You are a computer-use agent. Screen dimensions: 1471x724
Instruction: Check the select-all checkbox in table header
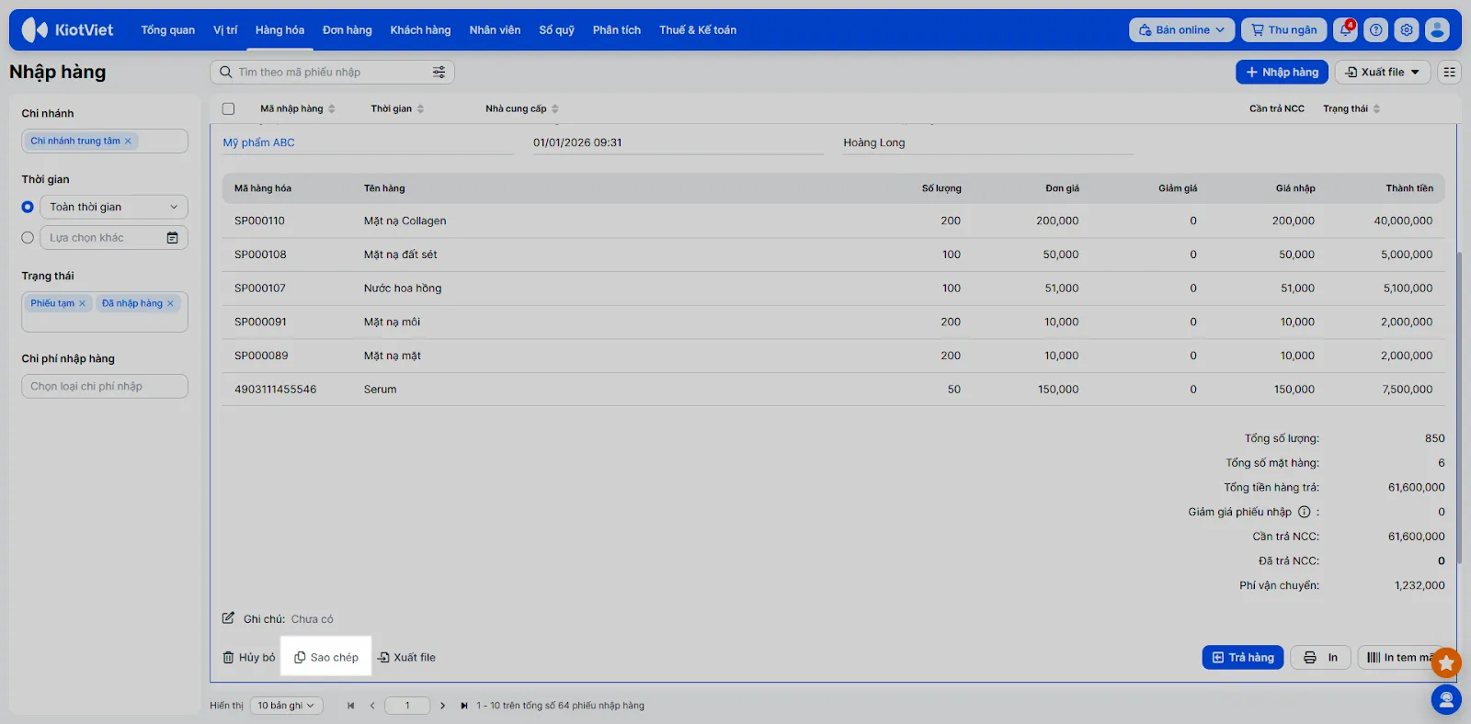pyautogui.click(x=228, y=108)
